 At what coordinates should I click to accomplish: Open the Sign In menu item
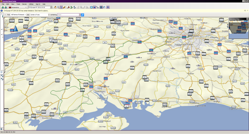[x=38, y=4]
